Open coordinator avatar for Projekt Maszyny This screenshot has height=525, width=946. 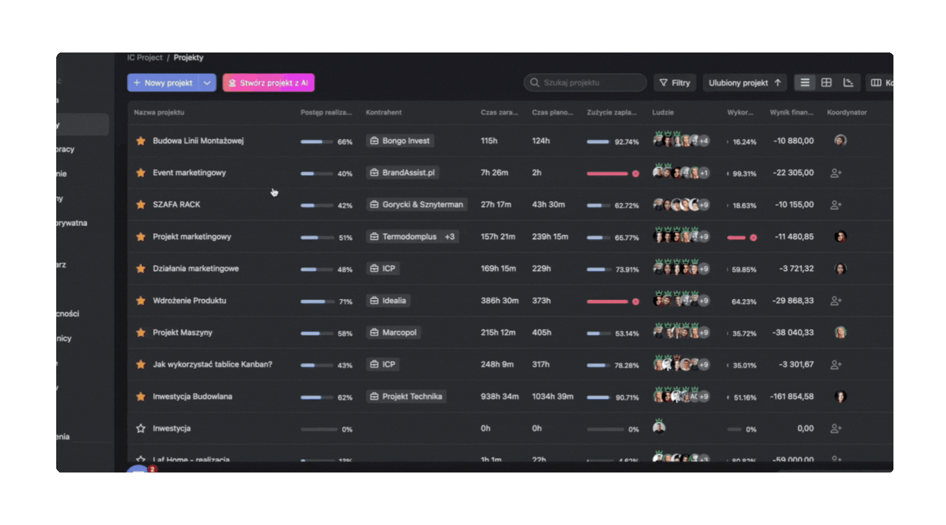[840, 332]
